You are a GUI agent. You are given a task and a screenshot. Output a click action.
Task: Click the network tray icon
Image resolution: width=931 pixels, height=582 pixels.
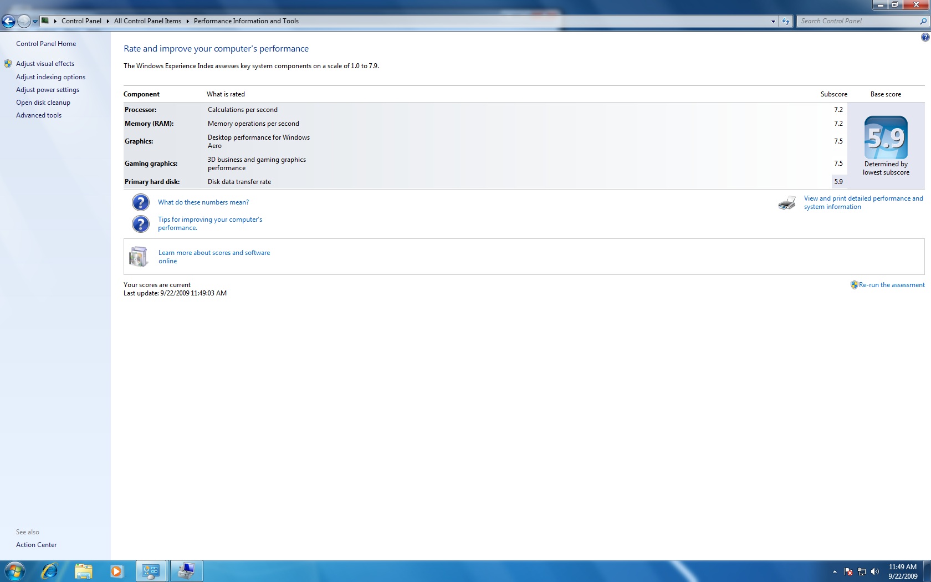pyautogui.click(x=862, y=571)
